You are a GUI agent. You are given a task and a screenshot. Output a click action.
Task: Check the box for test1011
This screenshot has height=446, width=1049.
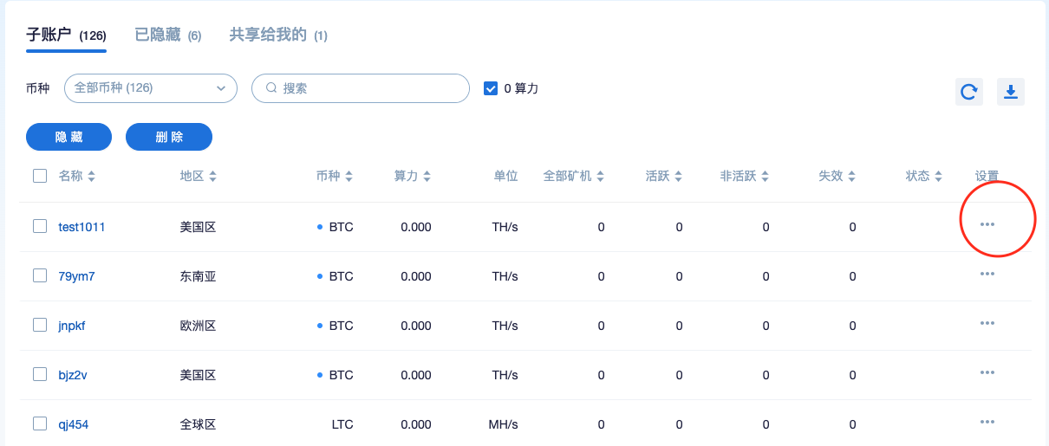click(x=40, y=226)
